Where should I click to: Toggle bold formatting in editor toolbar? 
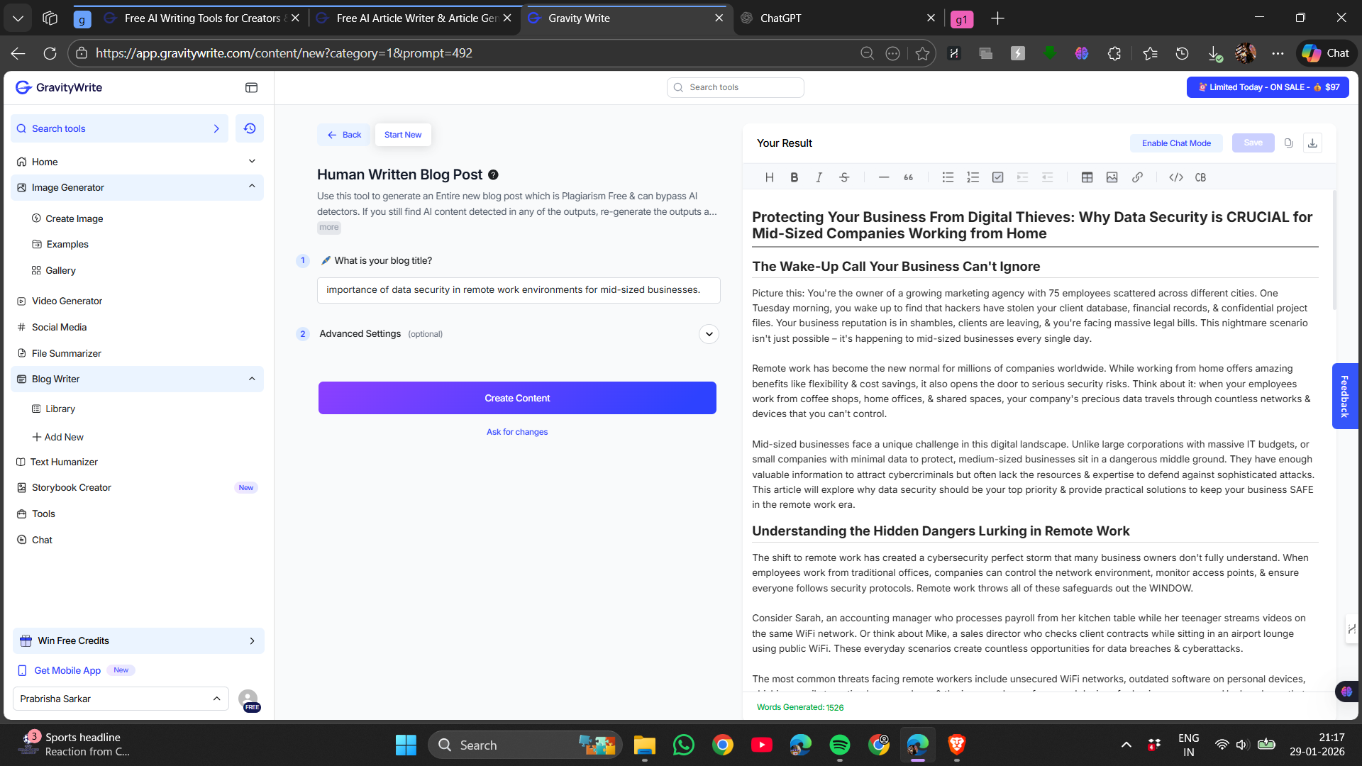pos(794,177)
